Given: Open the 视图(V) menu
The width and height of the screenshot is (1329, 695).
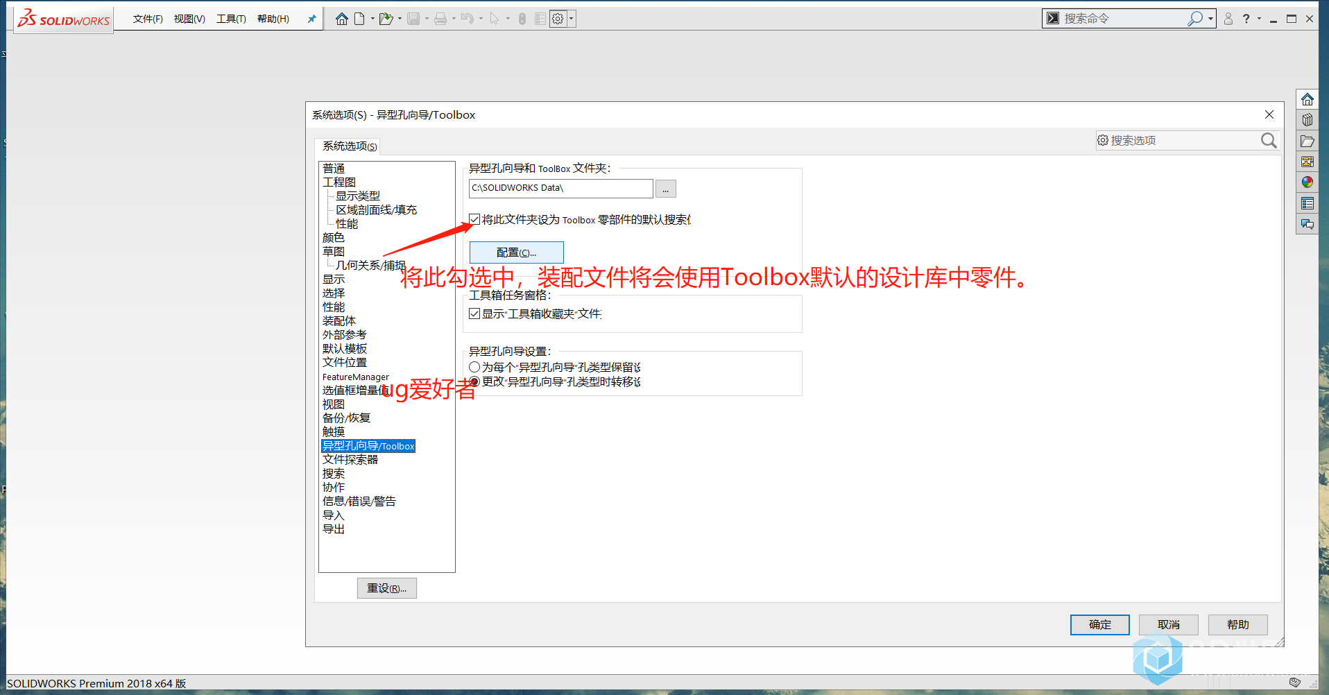Looking at the screenshot, I should click(x=189, y=19).
